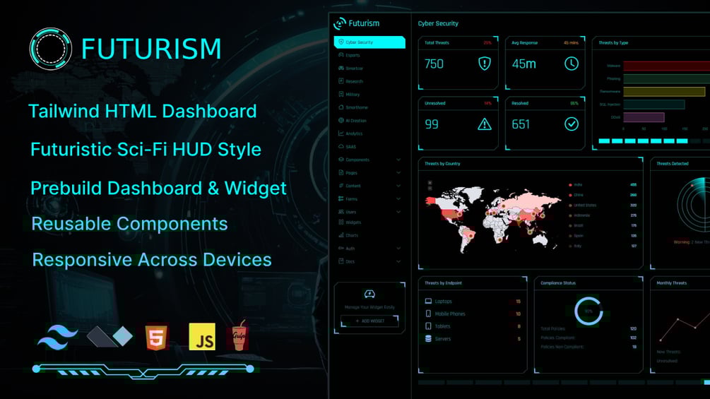Click the AI Creation globe icon

point(341,120)
